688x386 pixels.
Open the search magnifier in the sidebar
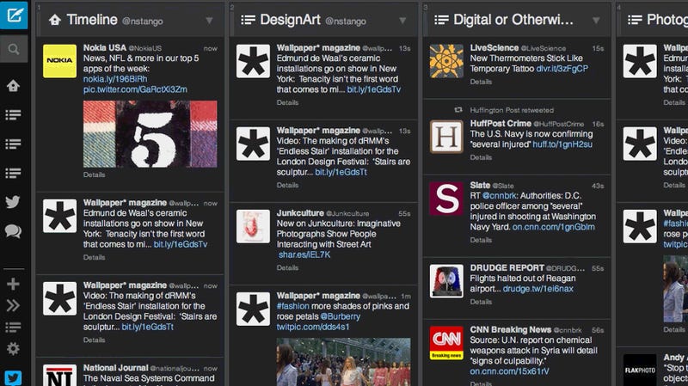point(14,49)
